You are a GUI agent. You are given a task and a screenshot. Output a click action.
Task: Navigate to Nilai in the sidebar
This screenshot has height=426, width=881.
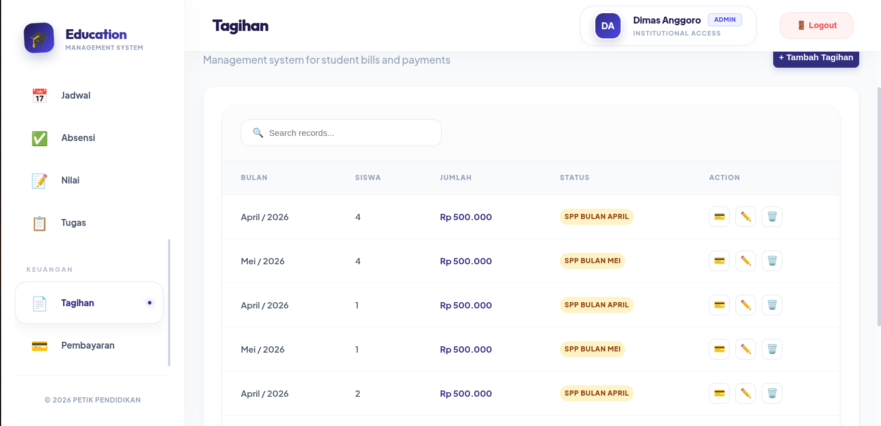pos(89,181)
